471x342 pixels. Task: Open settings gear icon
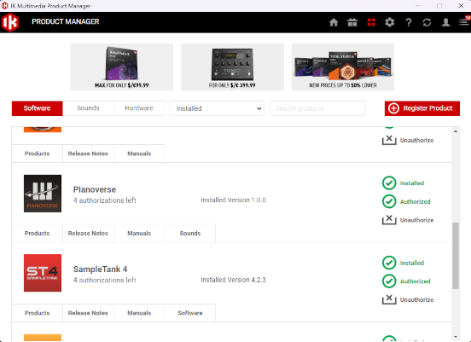pos(390,22)
